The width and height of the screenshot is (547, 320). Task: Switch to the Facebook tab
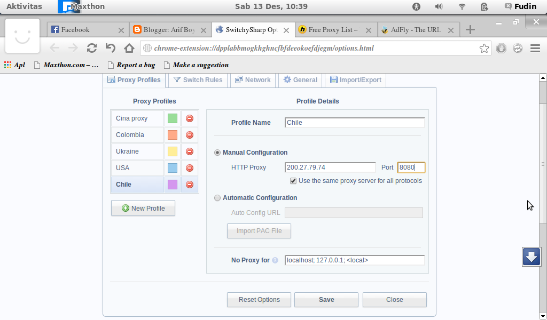(x=87, y=30)
